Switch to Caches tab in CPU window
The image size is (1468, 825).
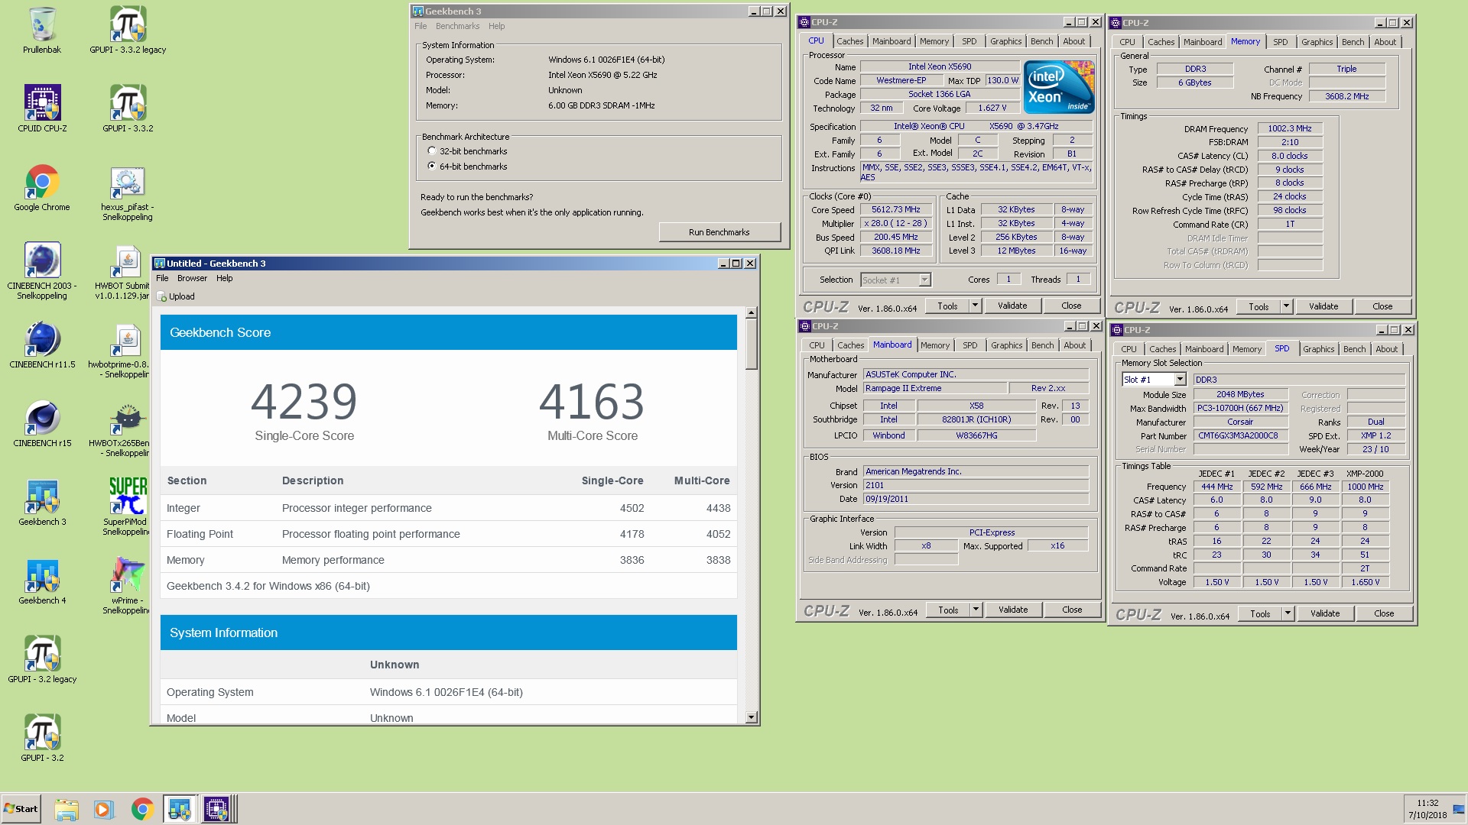[x=849, y=41]
